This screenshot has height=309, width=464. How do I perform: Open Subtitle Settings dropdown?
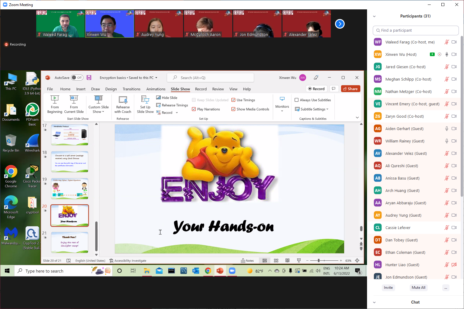312,109
